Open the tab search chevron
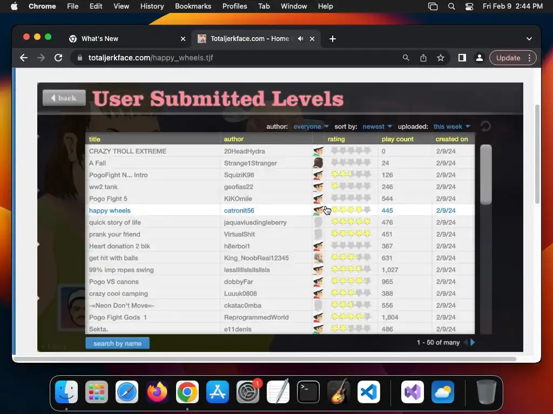The image size is (553, 414). coord(529,39)
